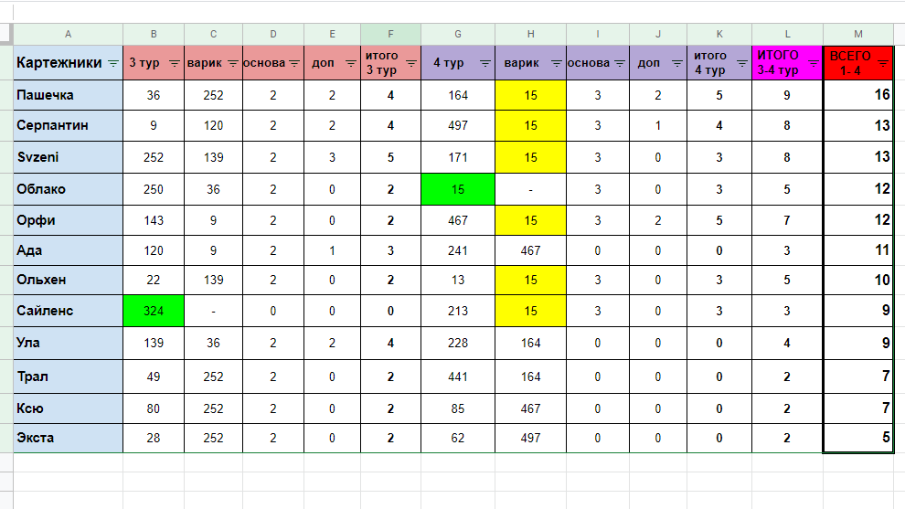The image size is (905, 509).
Task: Select 22 in Ольхен row
Action: pos(154,280)
